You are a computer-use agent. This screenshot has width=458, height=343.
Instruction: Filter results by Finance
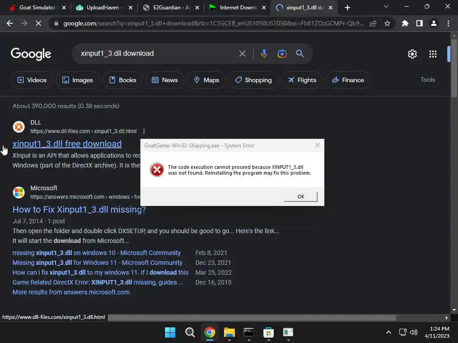pos(348,80)
